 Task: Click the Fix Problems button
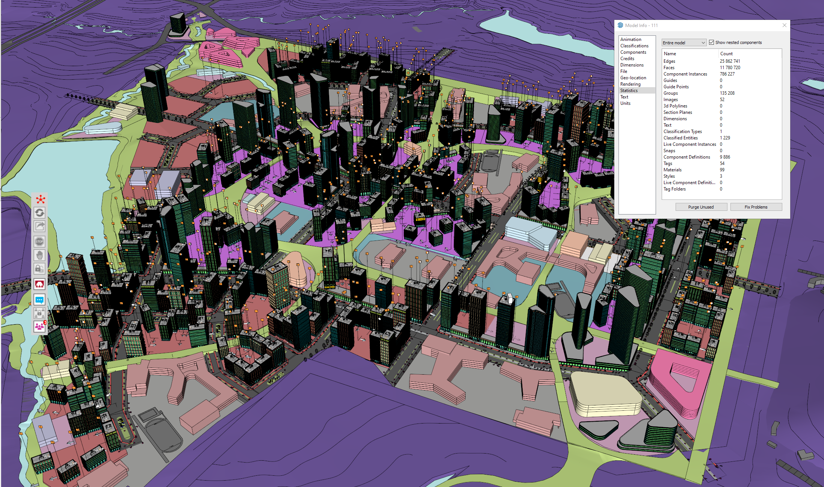(756, 207)
